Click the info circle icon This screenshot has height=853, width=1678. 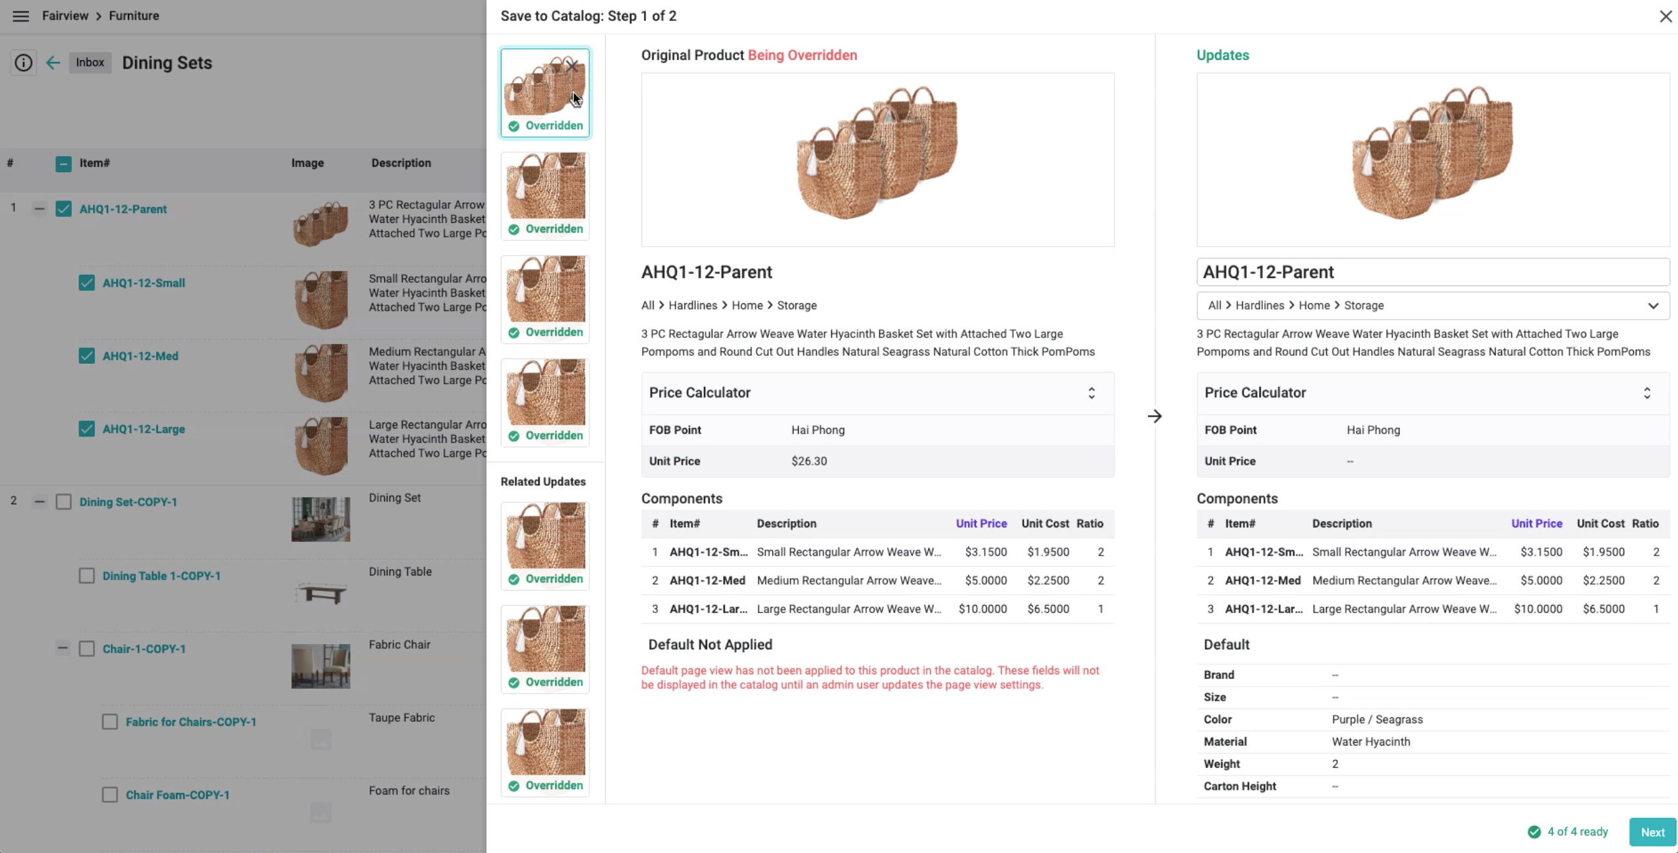coord(23,63)
